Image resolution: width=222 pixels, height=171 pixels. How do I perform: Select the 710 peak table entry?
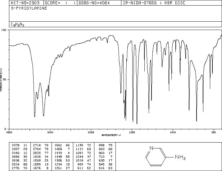coord(106,156)
